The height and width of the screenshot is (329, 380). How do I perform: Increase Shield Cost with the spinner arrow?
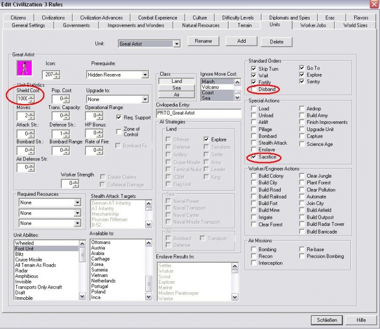[x=31, y=97]
